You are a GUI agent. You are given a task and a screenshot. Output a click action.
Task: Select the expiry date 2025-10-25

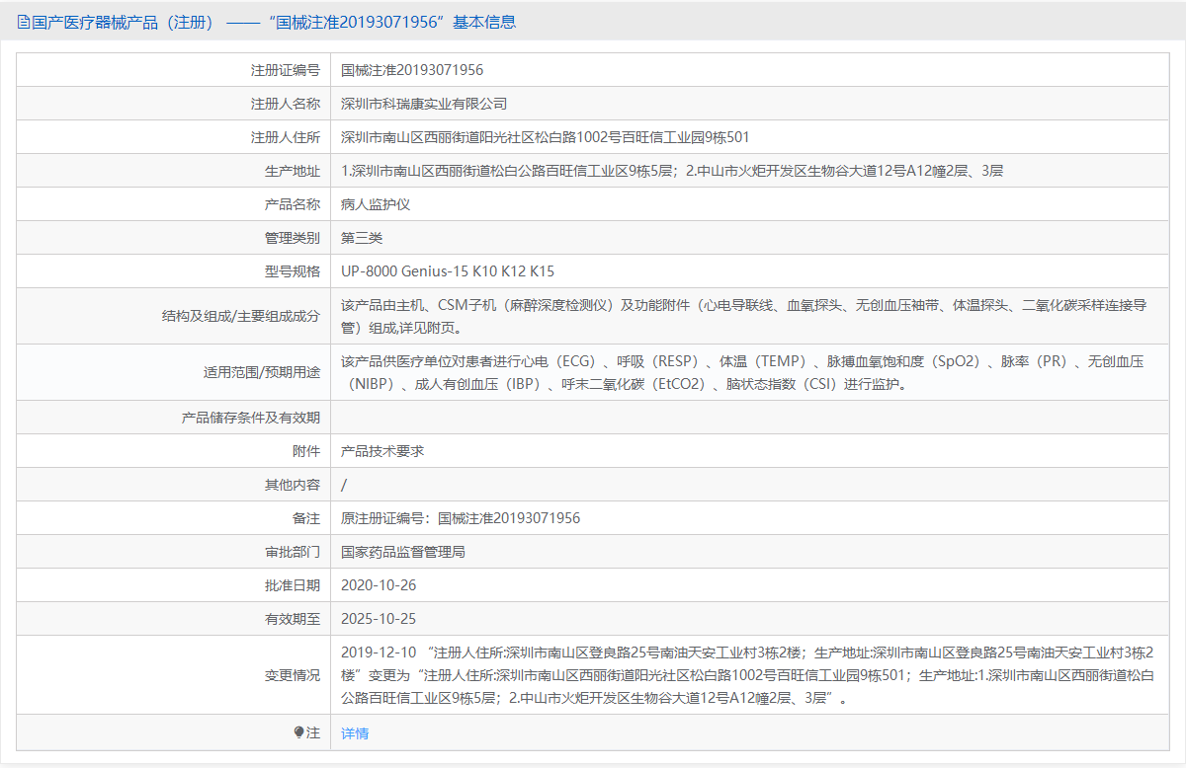(x=378, y=618)
